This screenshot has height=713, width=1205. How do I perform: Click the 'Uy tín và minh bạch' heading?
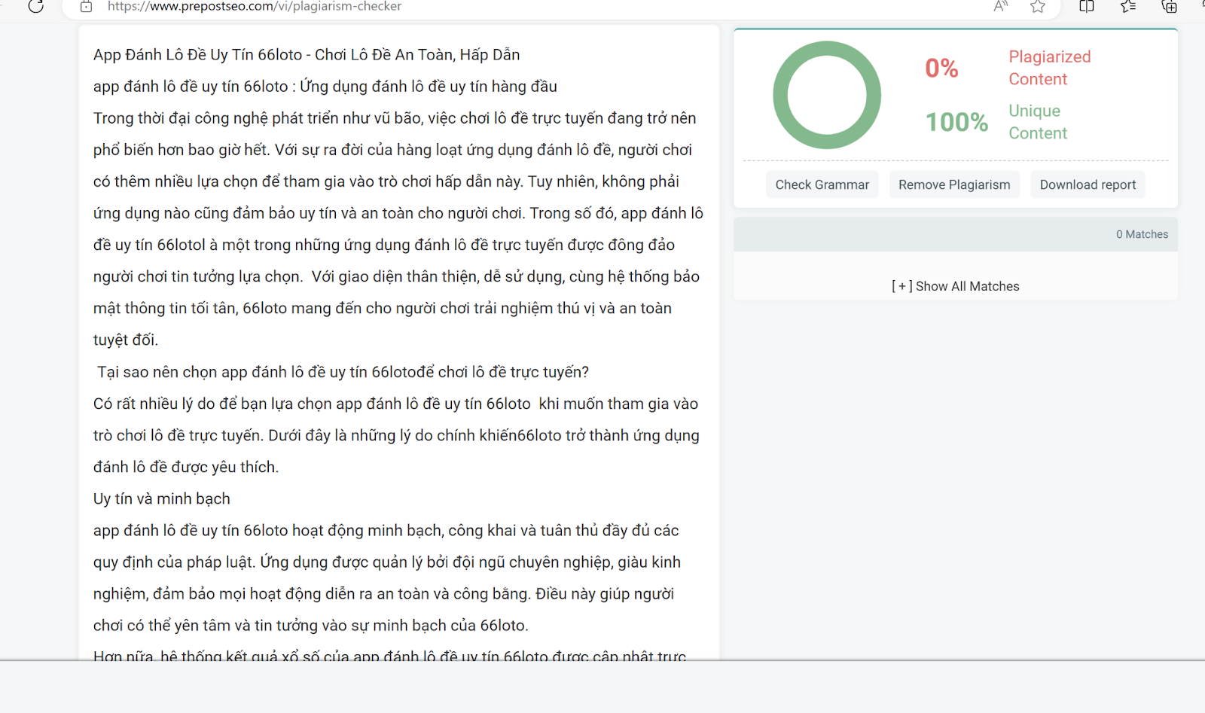pos(162,498)
